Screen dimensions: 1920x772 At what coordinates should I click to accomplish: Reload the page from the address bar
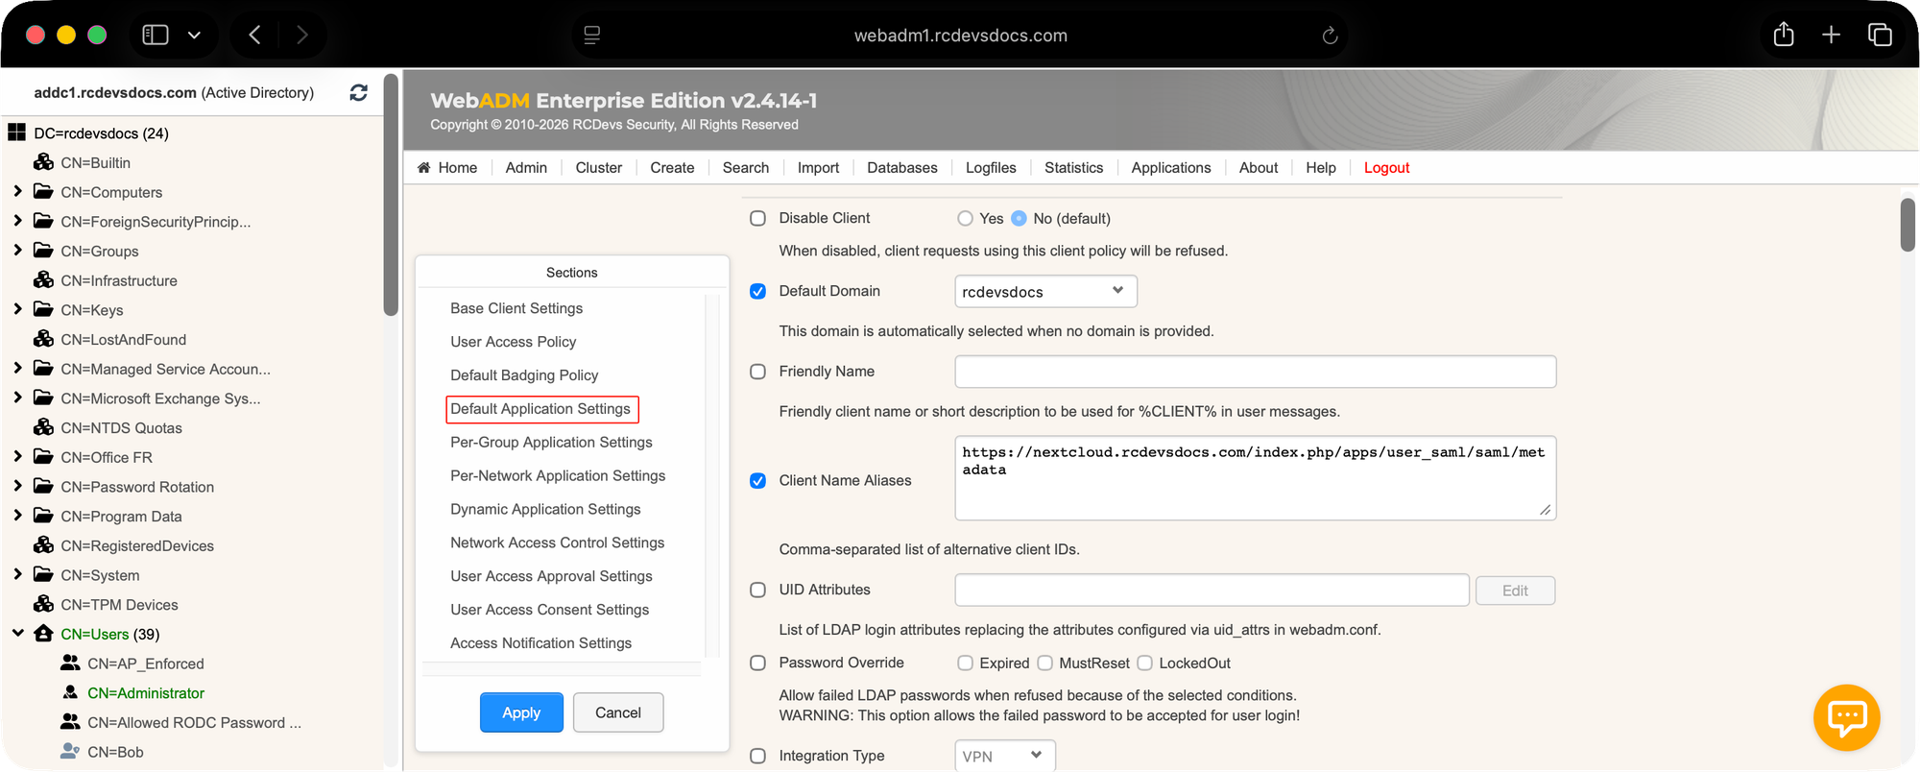[1330, 36]
